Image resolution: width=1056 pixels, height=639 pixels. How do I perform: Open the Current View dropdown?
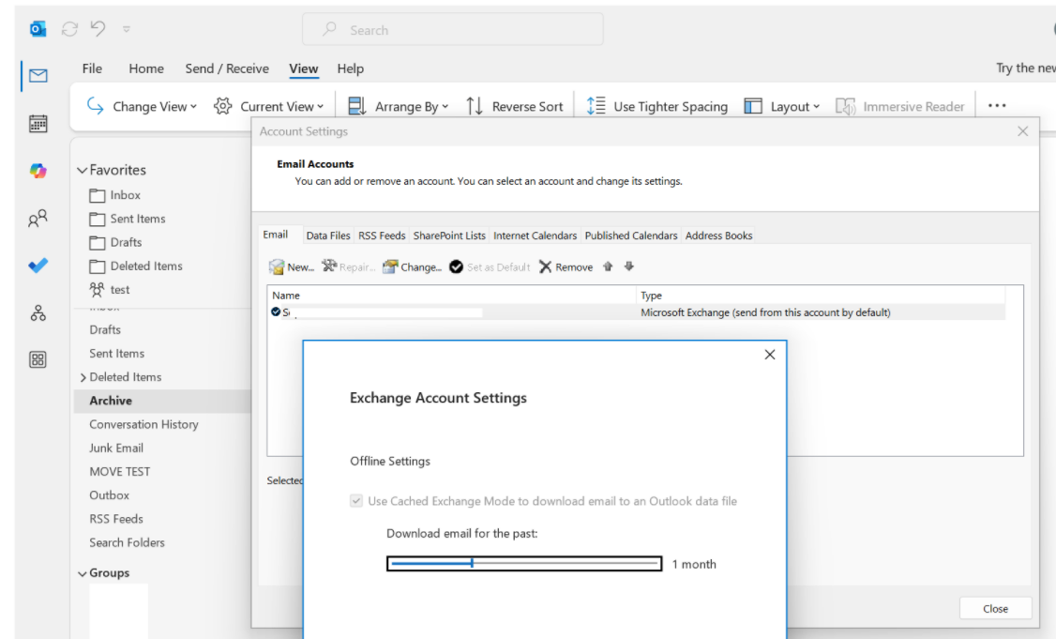[269, 107]
